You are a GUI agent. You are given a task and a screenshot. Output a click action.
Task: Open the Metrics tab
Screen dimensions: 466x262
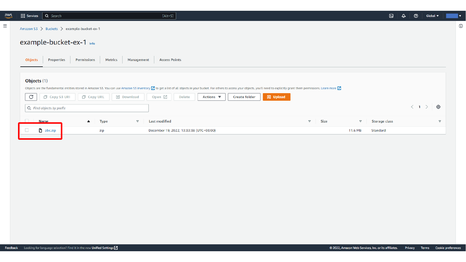[111, 60]
